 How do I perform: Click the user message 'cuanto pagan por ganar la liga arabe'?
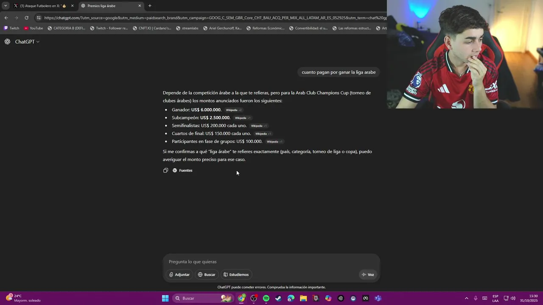point(339,72)
